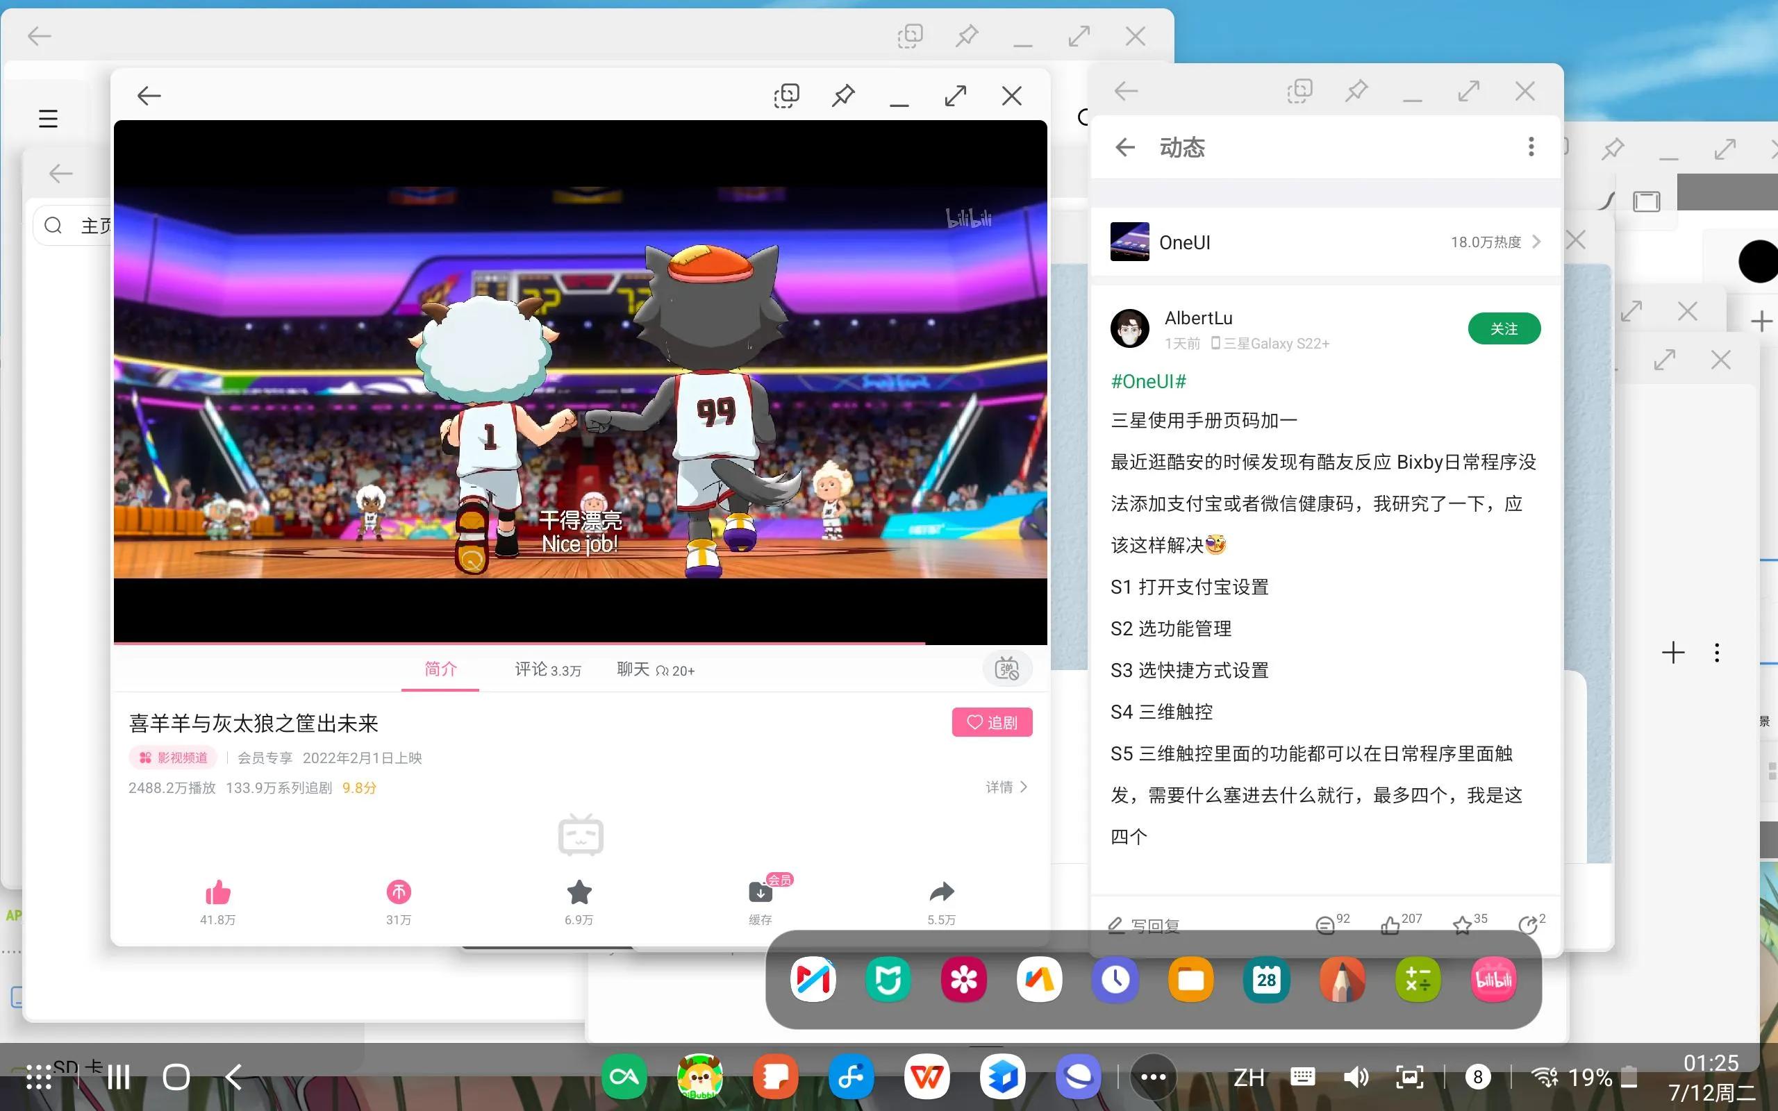
Task: Tap the forward icon showing 2
Action: (1527, 924)
